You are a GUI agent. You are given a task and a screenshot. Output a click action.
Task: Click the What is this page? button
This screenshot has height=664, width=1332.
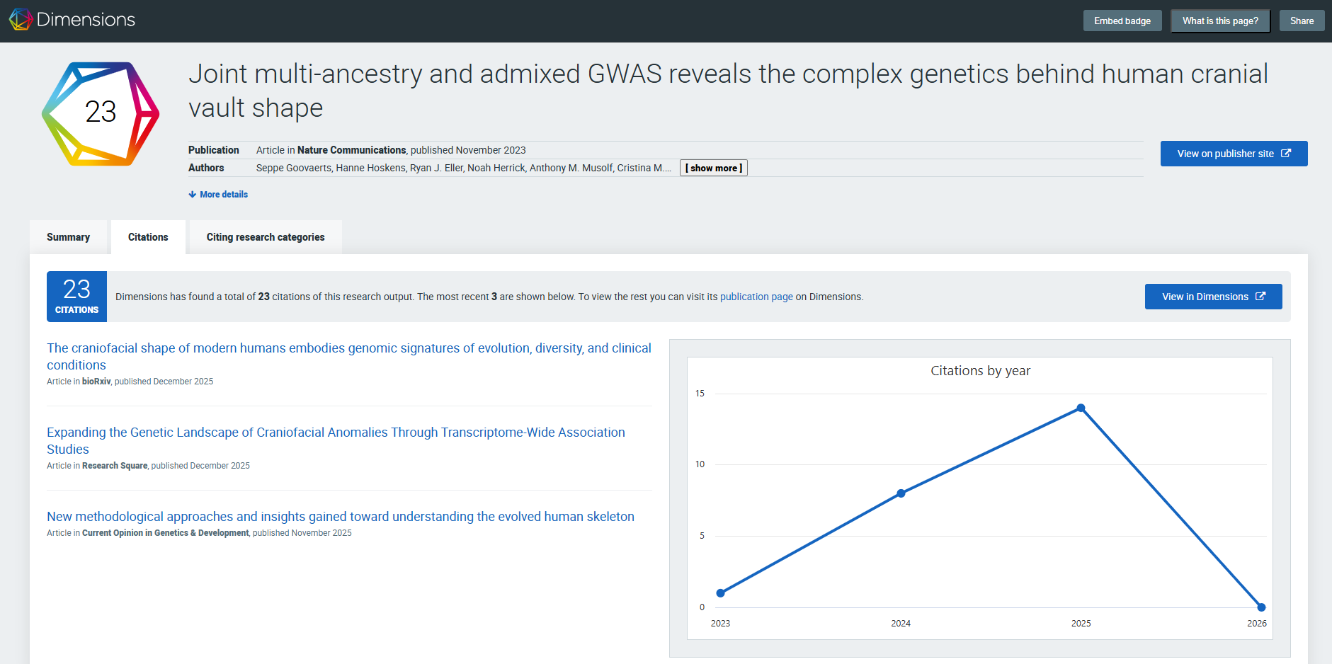[1219, 21]
